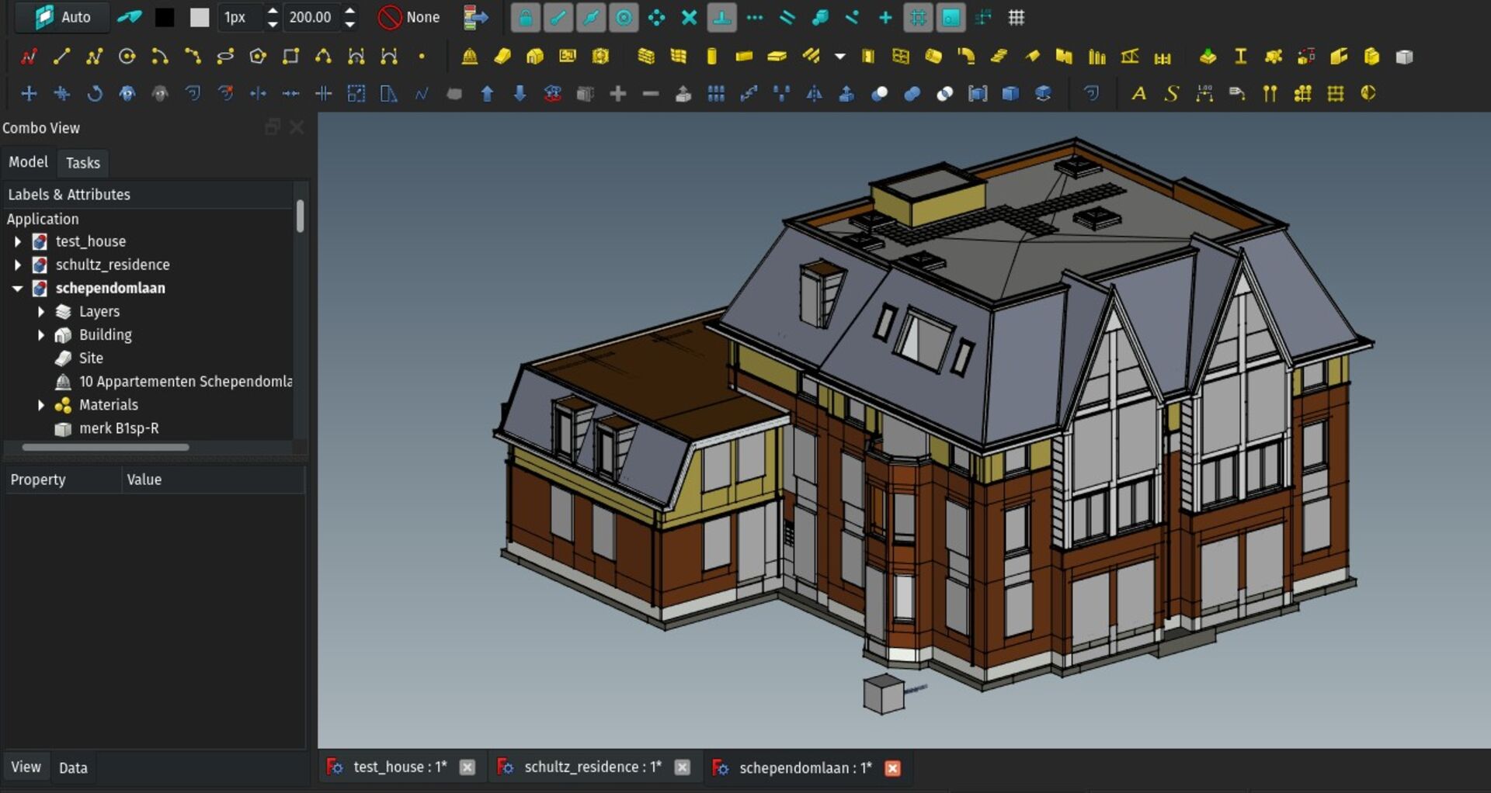The image size is (1491, 793).
Task: Switch to the View property tab
Action: (x=26, y=767)
